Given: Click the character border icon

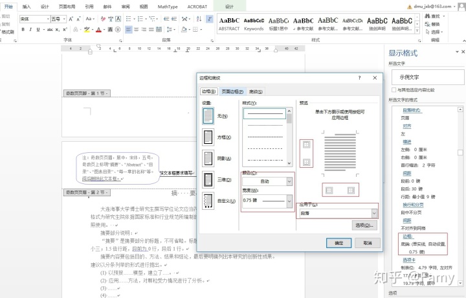Looking at the screenshot, I should pos(118,19).
